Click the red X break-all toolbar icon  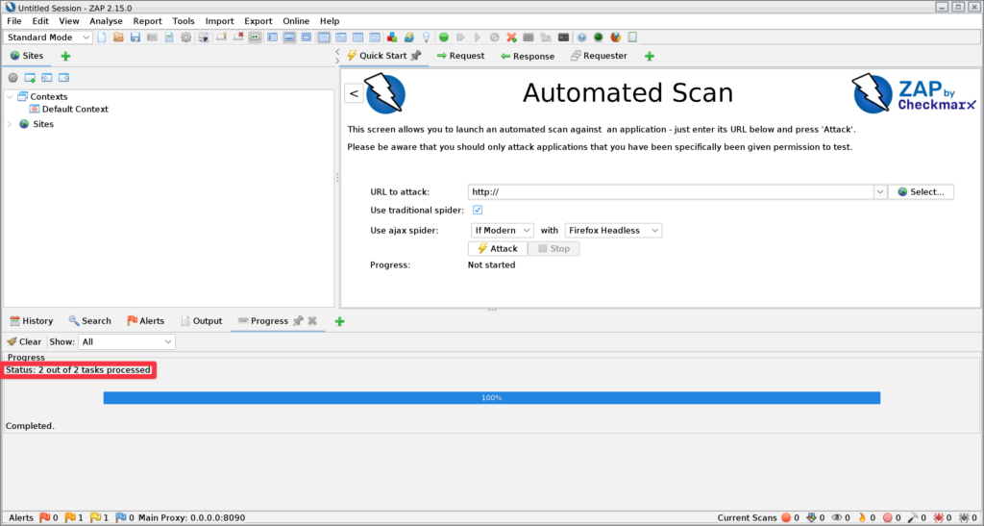click(x=511, y=38)
